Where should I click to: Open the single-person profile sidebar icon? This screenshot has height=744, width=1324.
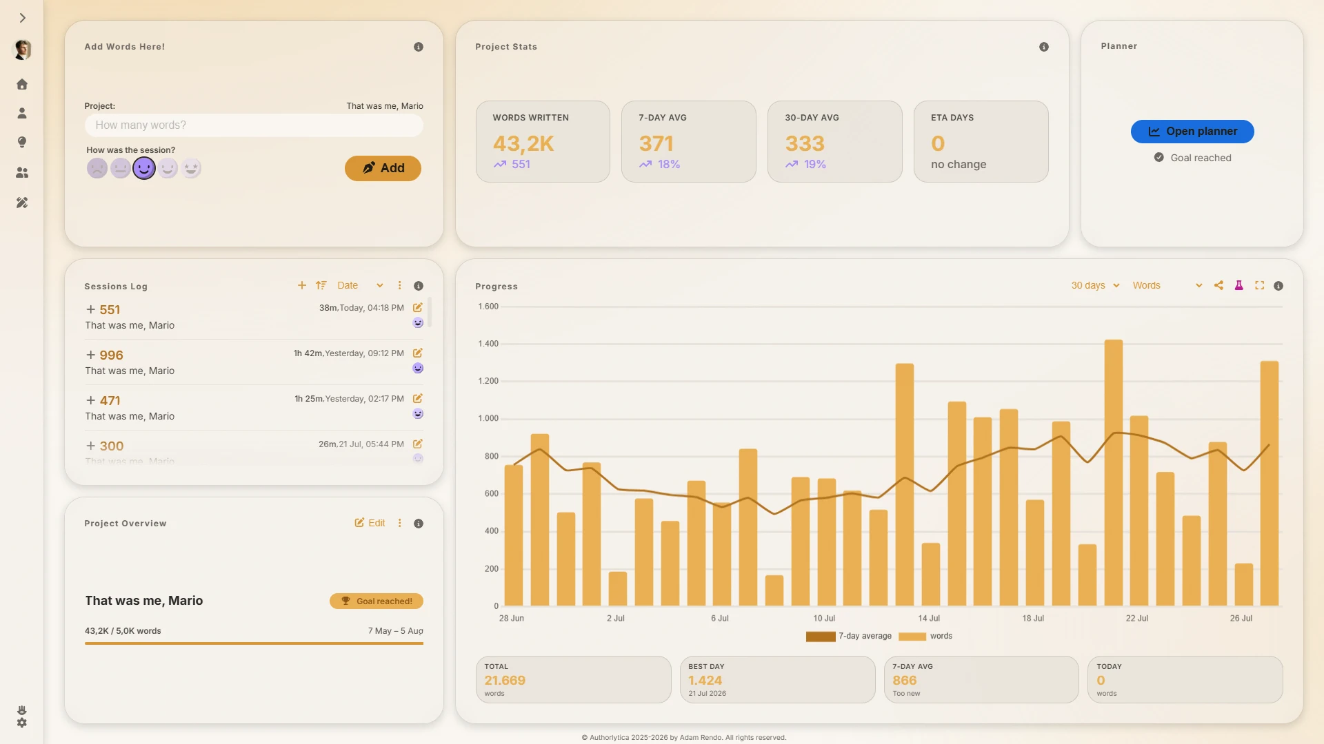tap(22, 113)
